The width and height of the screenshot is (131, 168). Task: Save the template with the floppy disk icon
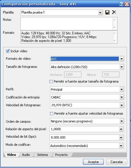(x=107, y=12)
